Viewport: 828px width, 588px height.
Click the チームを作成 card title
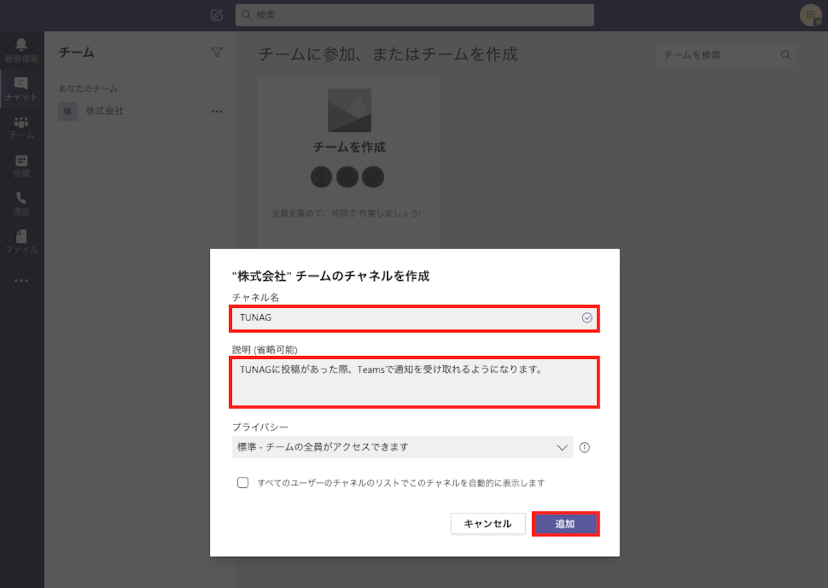pyautogui.click(x=349, y=147)
